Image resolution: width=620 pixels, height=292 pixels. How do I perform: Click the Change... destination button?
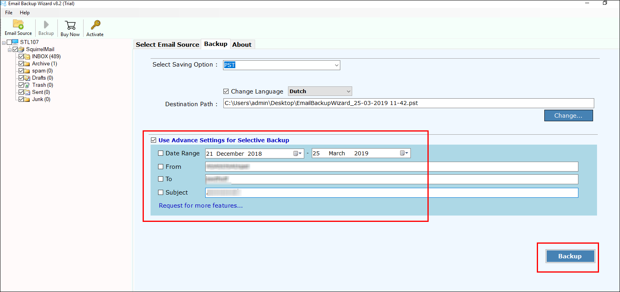[568, 116]
